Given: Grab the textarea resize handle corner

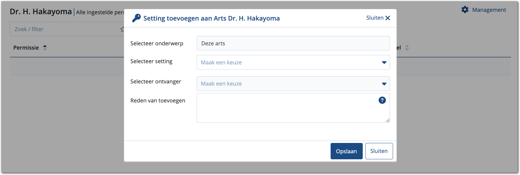Looking at the screenshot, I should point(388,120).
